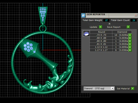Click the Total Gem Count label

tap(120, 20)
